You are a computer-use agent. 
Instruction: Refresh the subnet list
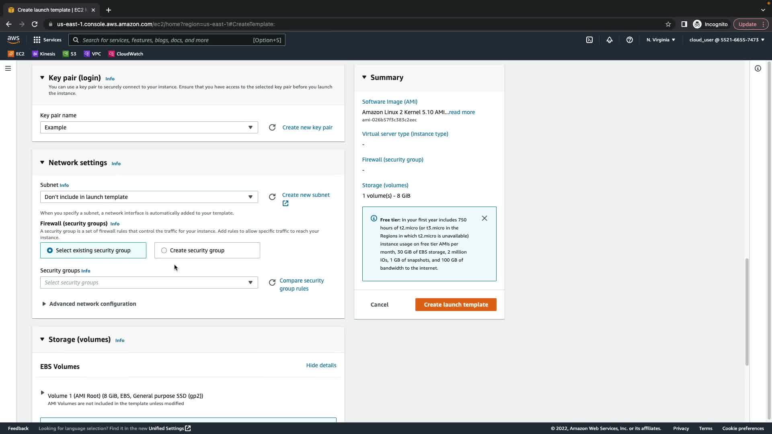click(x=272, y=197)
